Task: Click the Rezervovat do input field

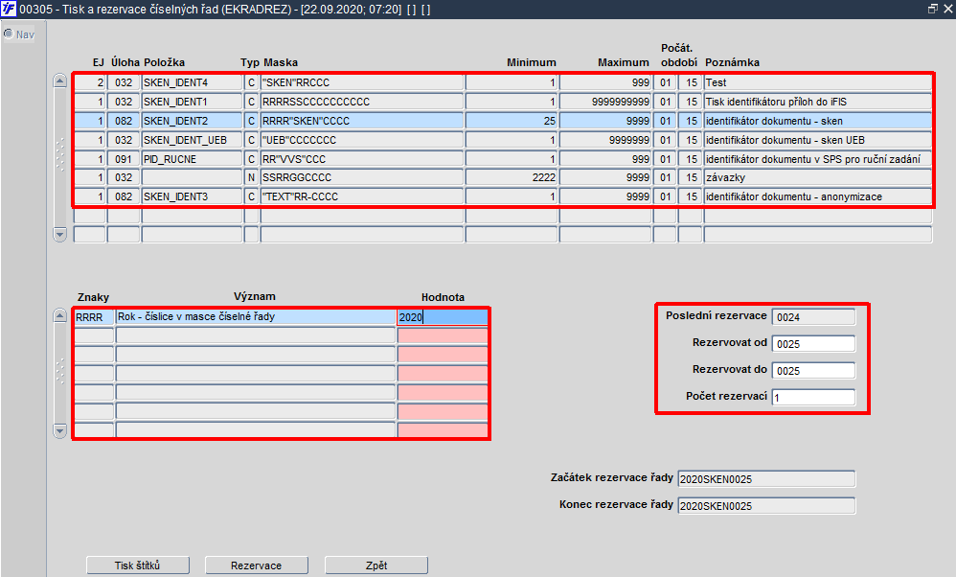Action: (813, 371)
